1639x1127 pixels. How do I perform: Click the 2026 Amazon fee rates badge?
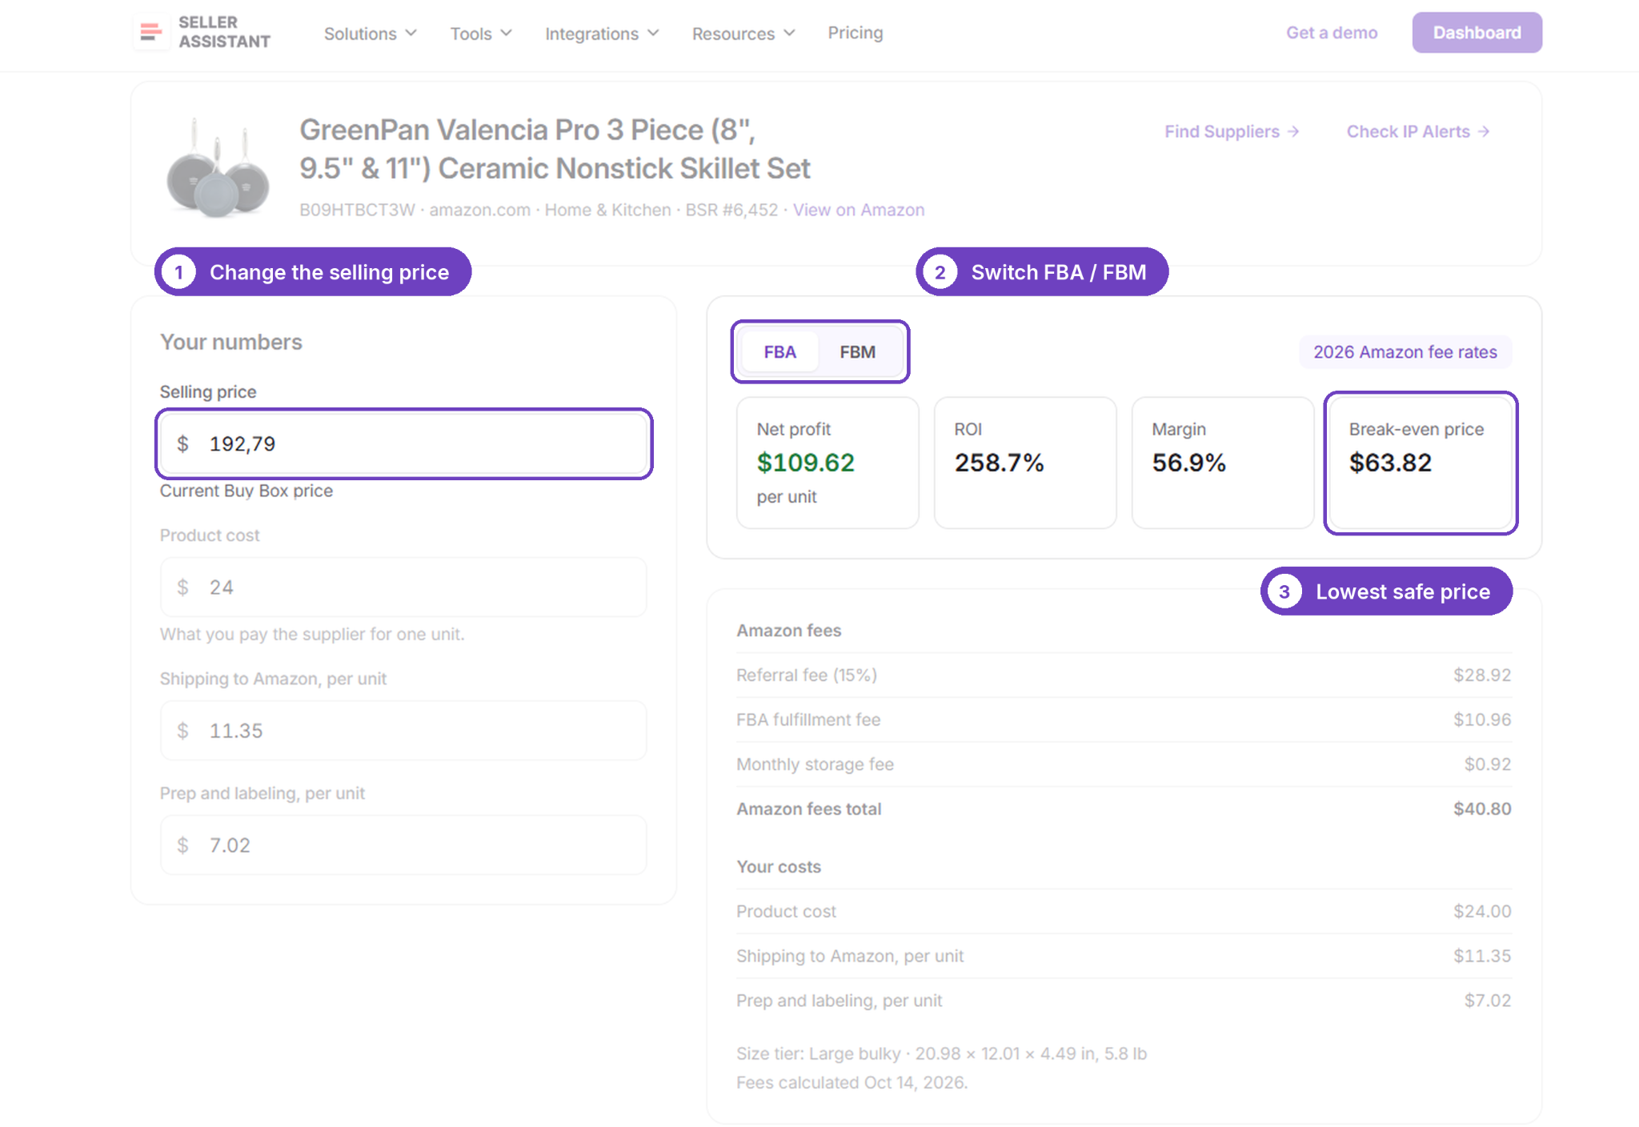pyautogui.click(x=1405, y=352)
